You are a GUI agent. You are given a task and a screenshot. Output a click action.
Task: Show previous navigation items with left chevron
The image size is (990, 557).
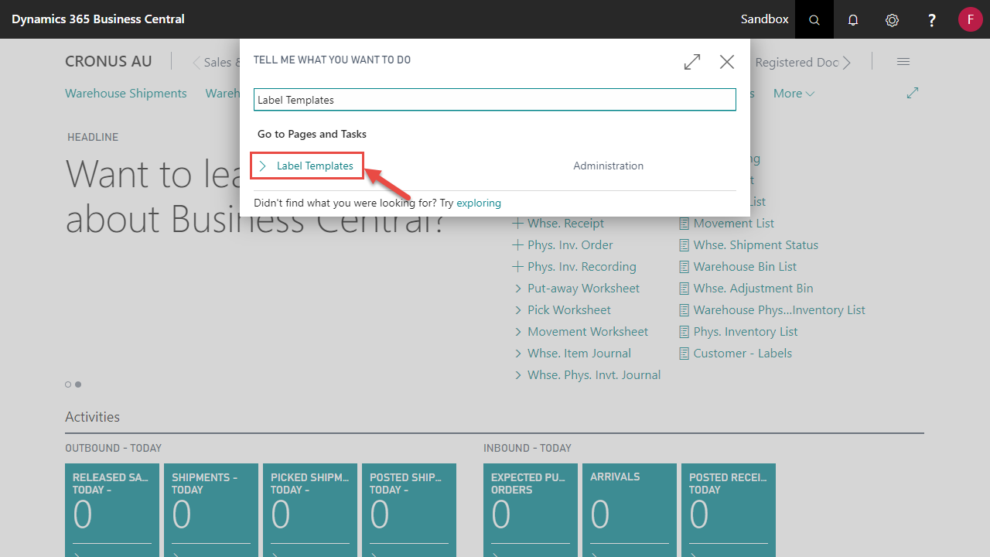click(x=196, y=63)
